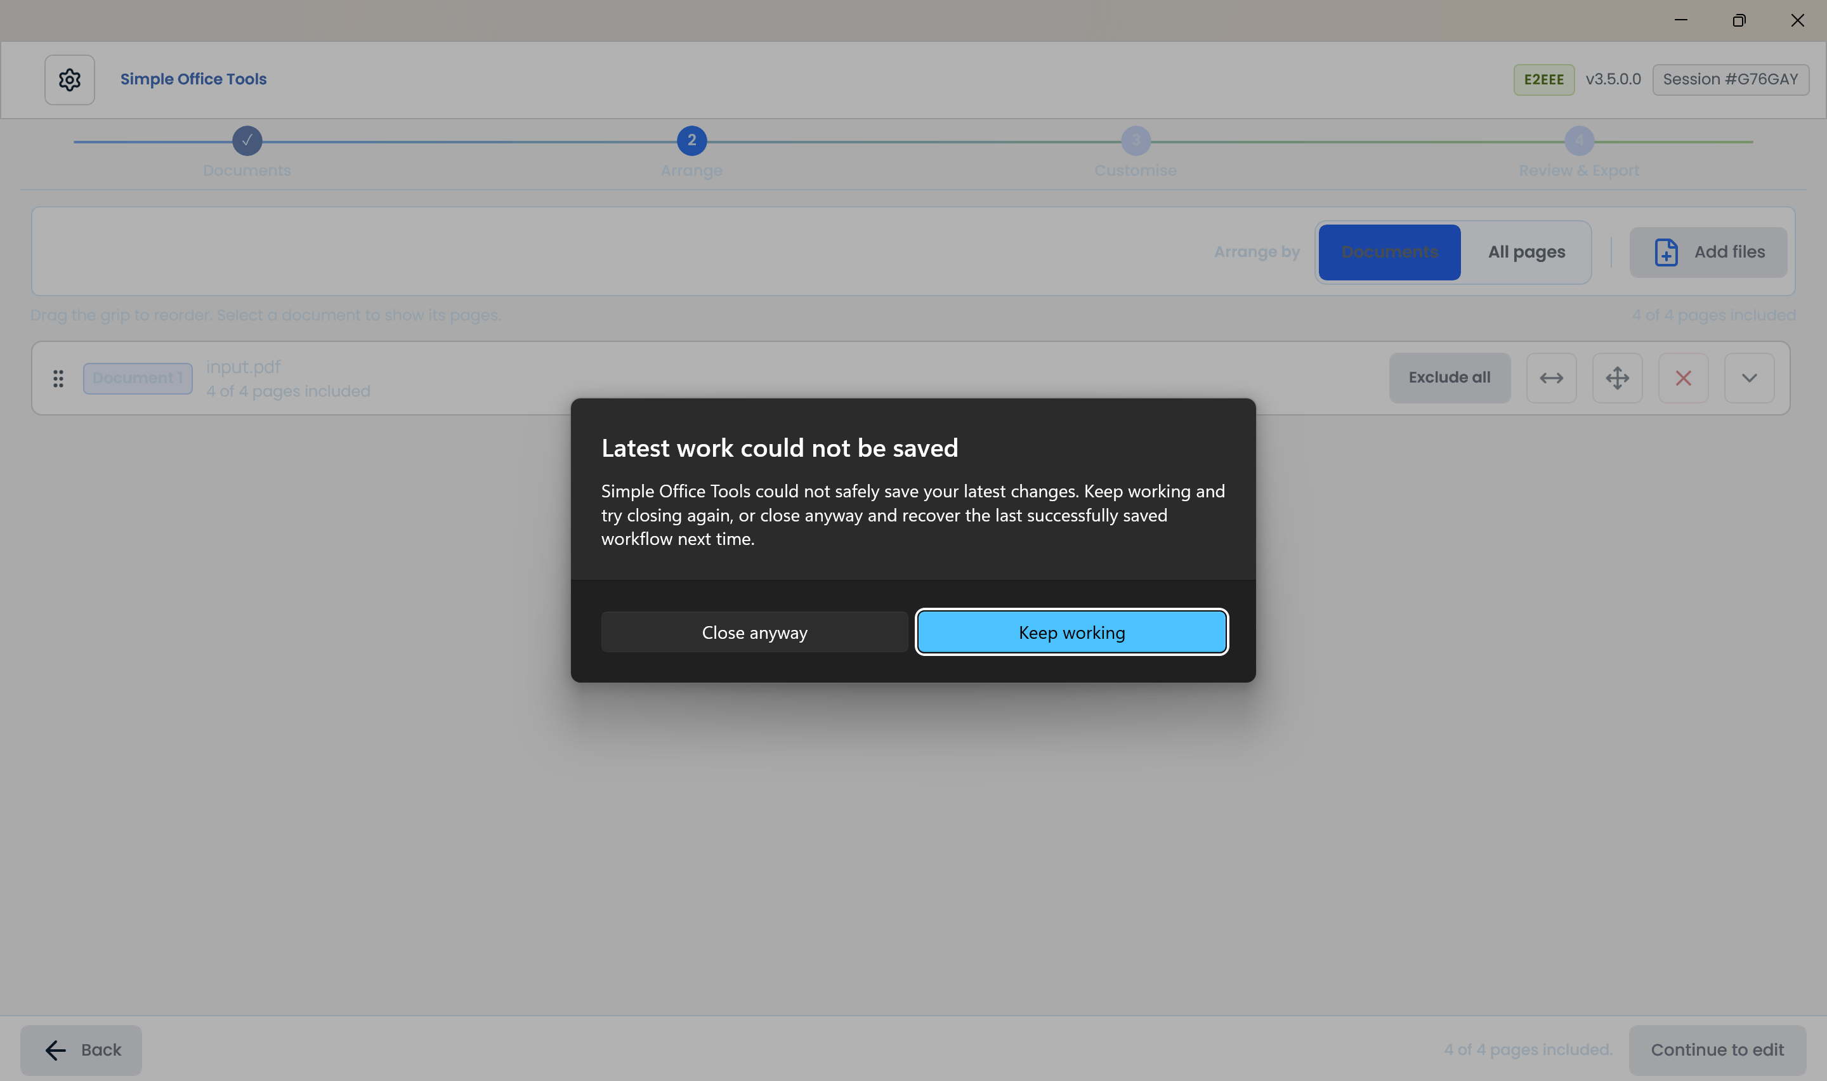Click Exclude all for input.pdf
1827x1081 pixels.
click(1449, 378)
